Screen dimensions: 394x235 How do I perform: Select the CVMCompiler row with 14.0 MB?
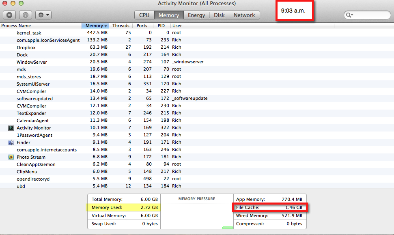(x=197, y=91)
